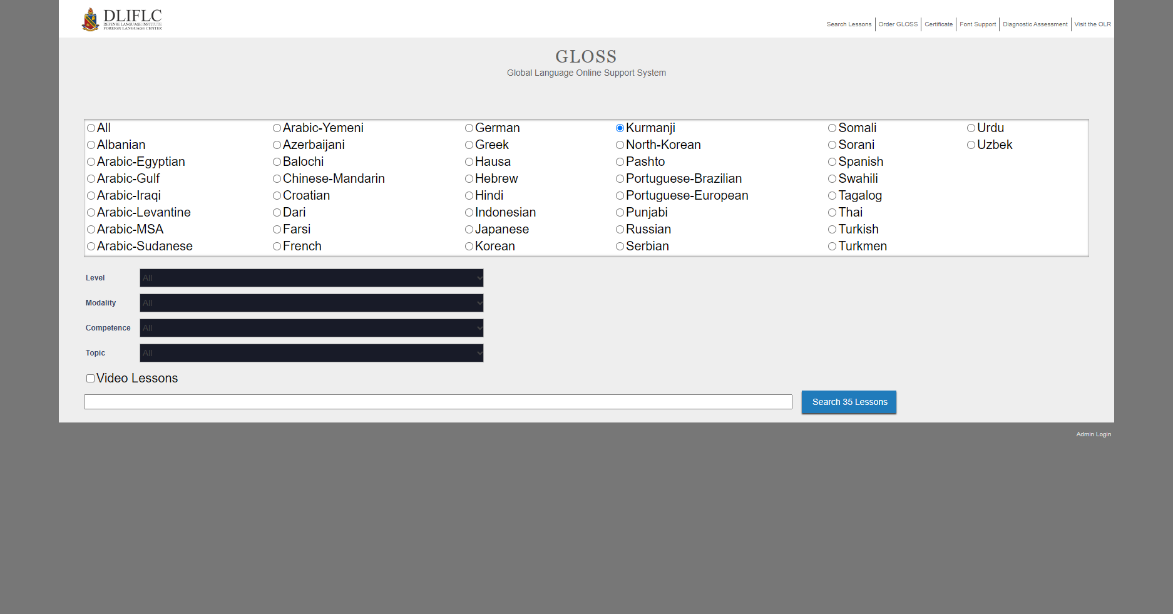
Task: Click inside the keyword search field
Action: (438, 402)
